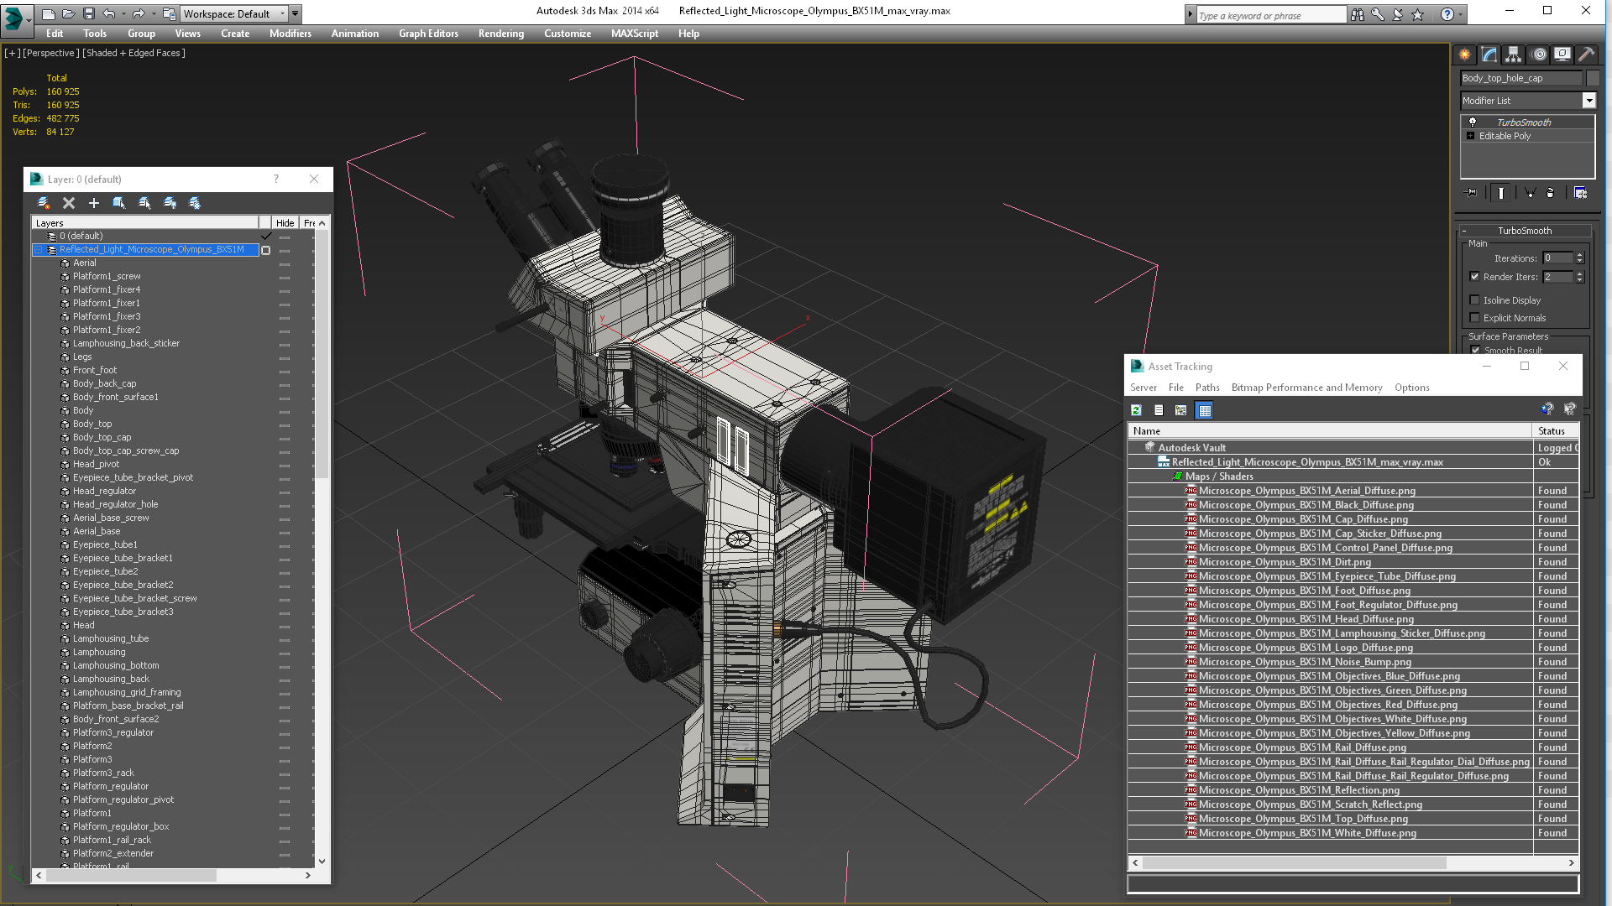
Task: Click Configure Modifier Sets icon
Action: click(x=1580, y=193)
